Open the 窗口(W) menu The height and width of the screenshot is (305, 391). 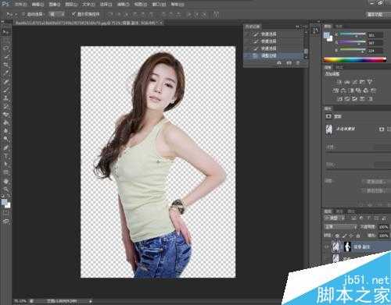160,5
